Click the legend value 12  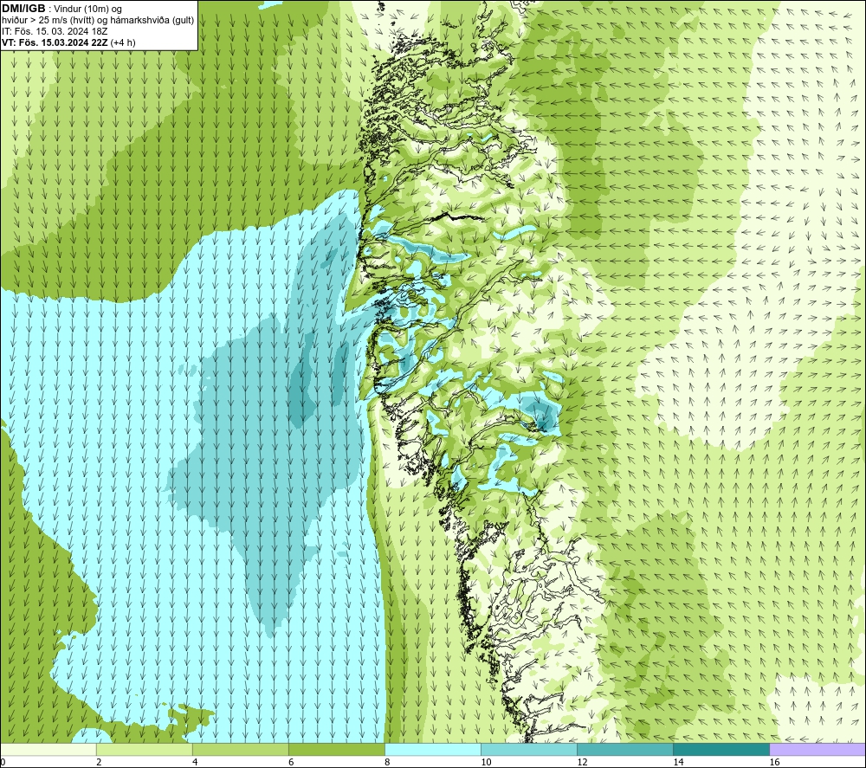[582, 762]
